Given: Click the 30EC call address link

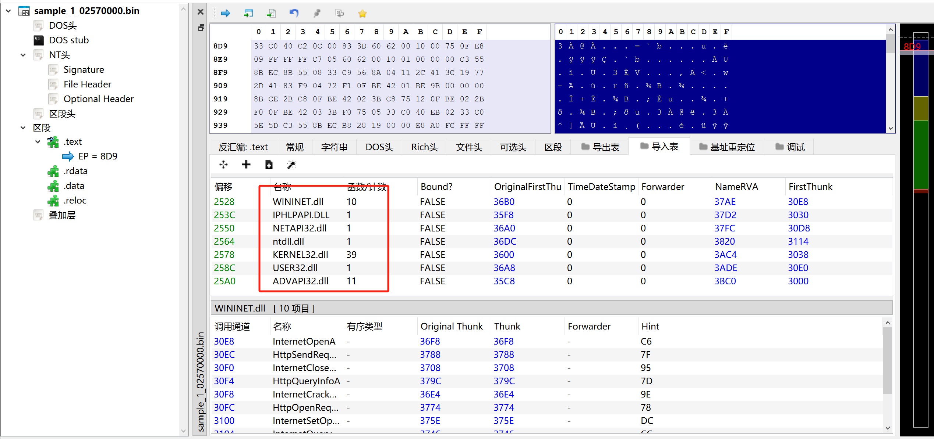Looking at the screenshot, I should pyautogui.click(x=224, y=355).
